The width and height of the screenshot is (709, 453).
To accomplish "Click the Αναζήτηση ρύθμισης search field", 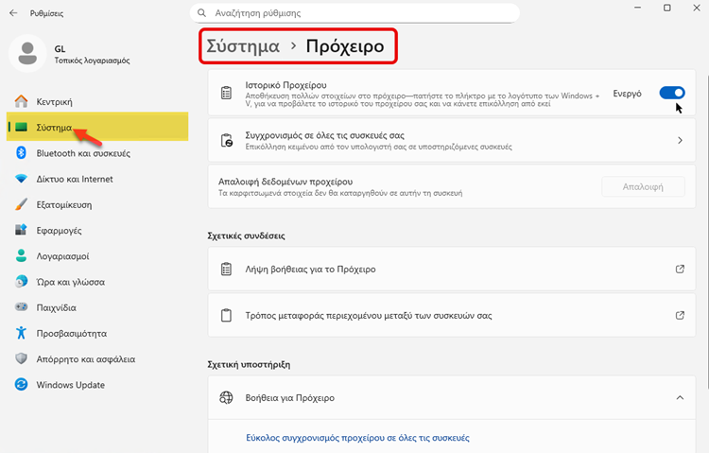I will 354,13.
